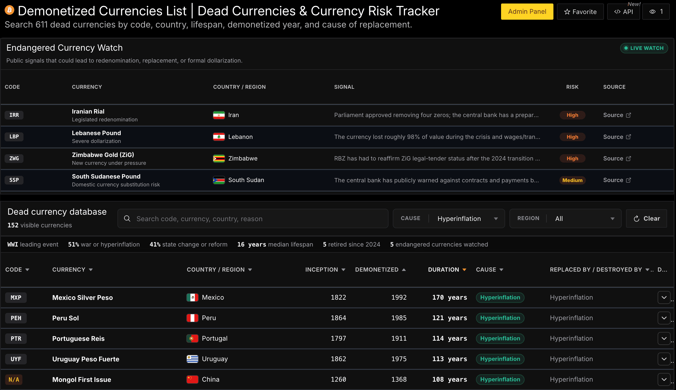Click the Iranian Rial currency name

[x=88, y=111]
